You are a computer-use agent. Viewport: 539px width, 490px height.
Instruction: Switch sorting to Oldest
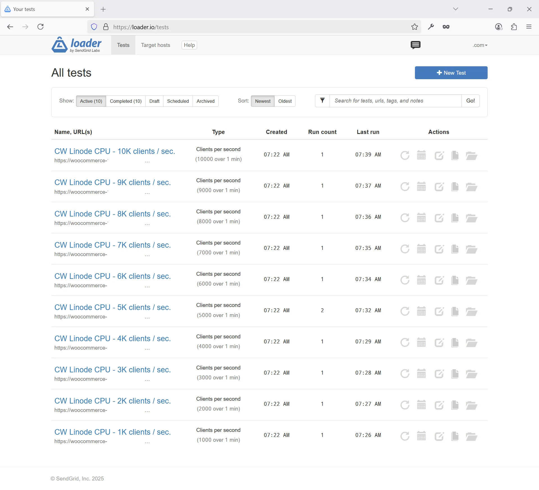point(285,101)
